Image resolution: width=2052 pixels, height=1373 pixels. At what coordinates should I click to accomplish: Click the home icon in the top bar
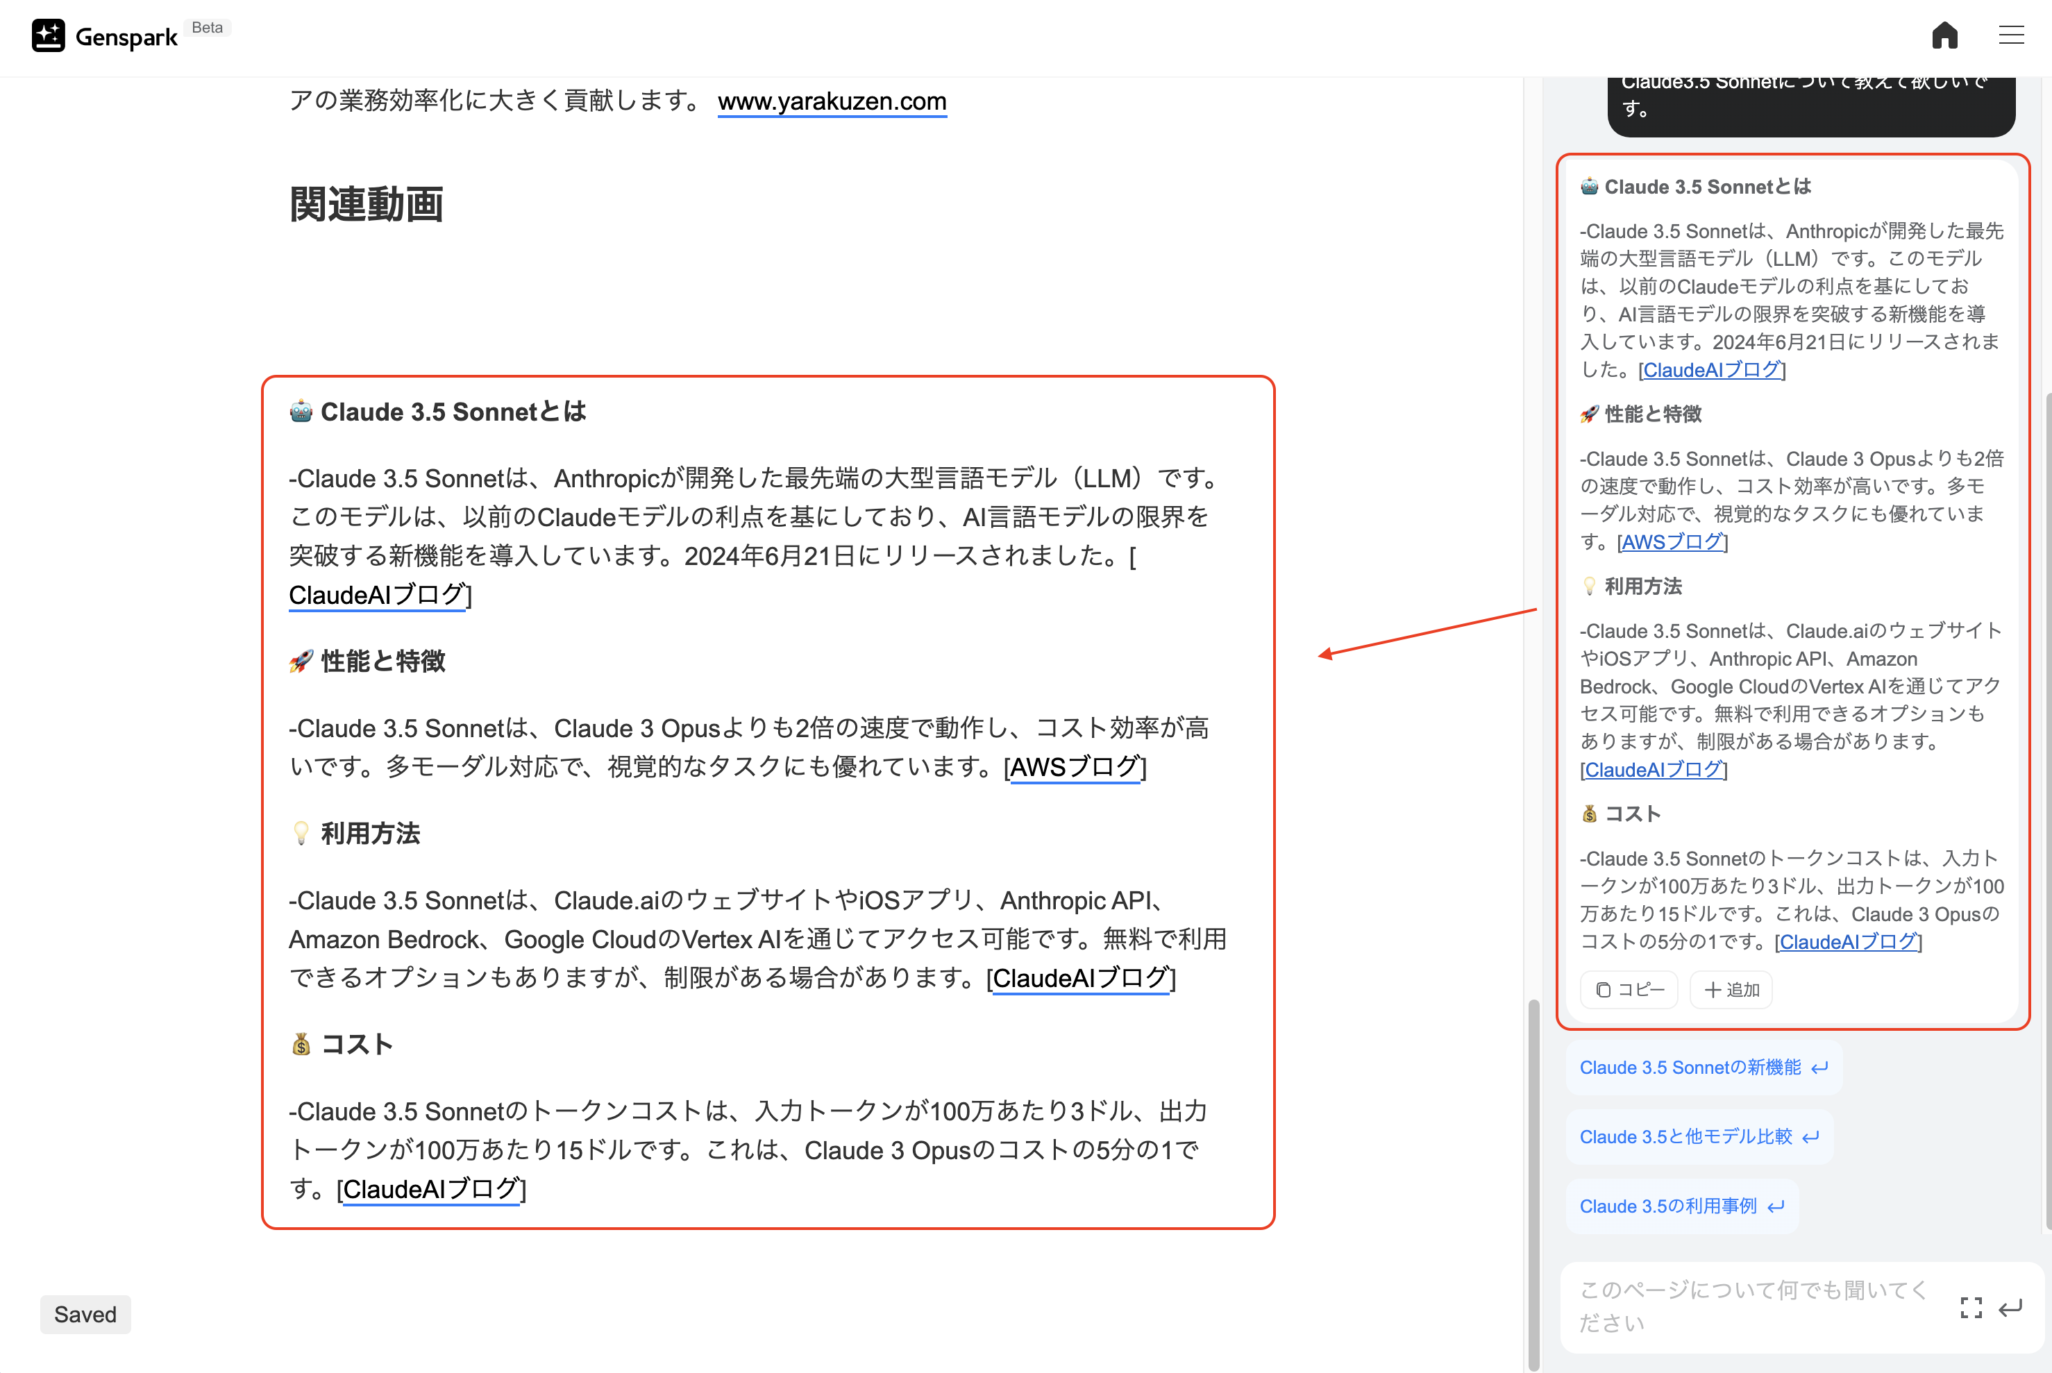point(1945,35)
